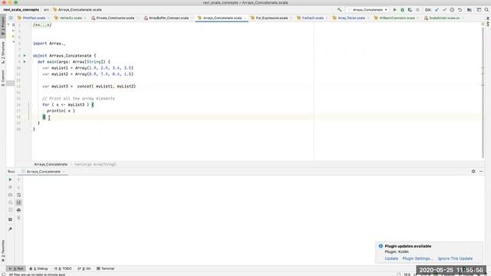Toggle the Run tool window button
The width and height of the screenshot is (491, 276).
(x=16, y=268)
